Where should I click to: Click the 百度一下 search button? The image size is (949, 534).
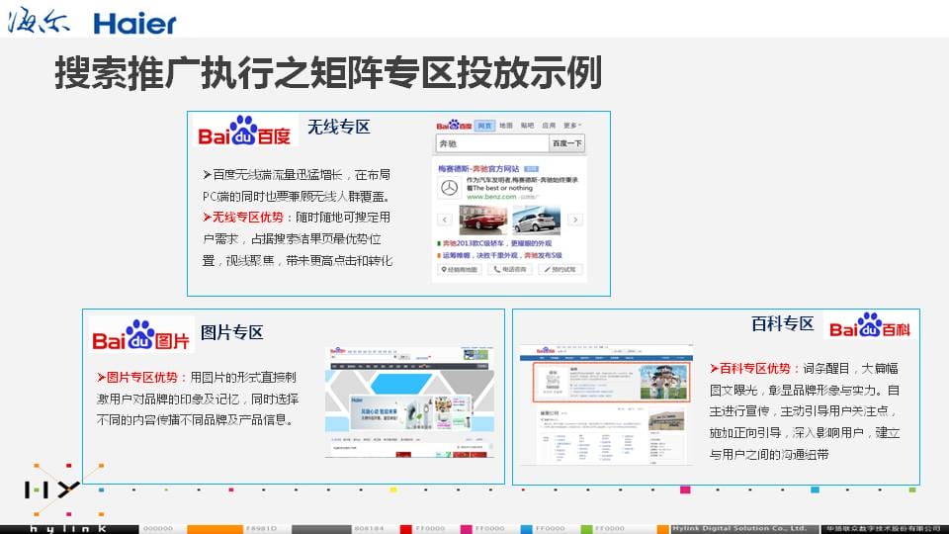pos(566,143)
